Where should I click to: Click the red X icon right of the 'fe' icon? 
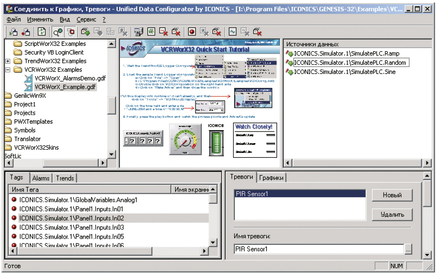click(164, 32)
